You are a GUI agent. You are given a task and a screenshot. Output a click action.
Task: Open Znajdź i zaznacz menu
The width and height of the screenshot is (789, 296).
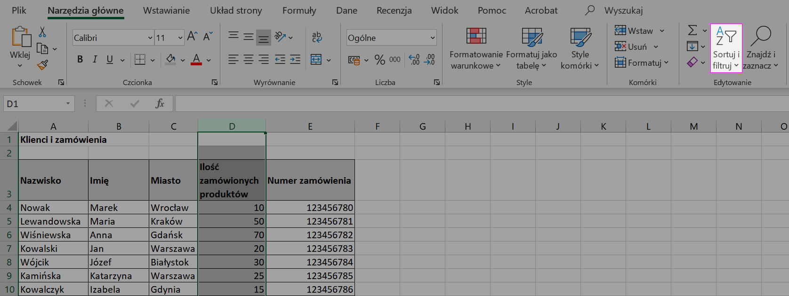click(761, 48)
